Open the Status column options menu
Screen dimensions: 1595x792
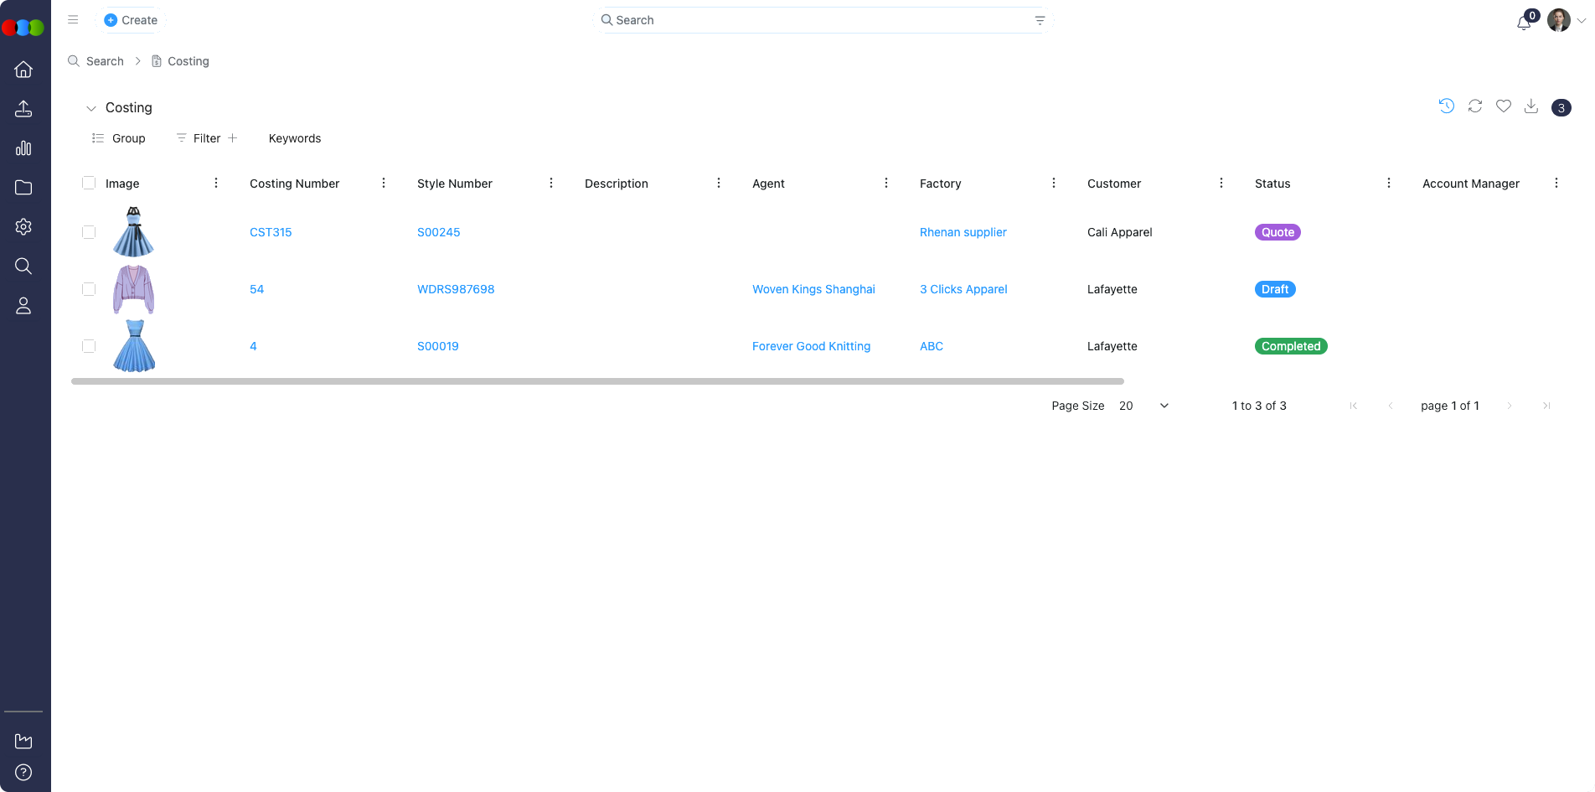[1388, 183]
